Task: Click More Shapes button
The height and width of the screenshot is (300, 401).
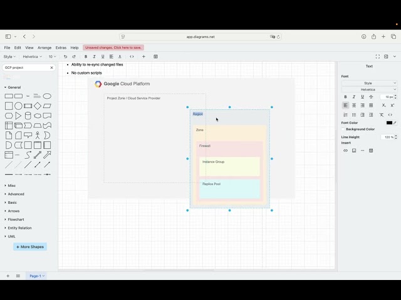Action: click(30, 247)
